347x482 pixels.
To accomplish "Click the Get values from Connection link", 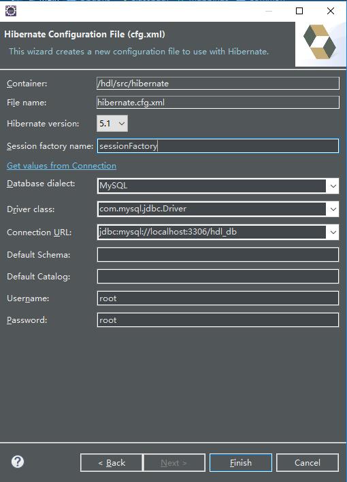I will pyautogui.click(x=61, y=166).
